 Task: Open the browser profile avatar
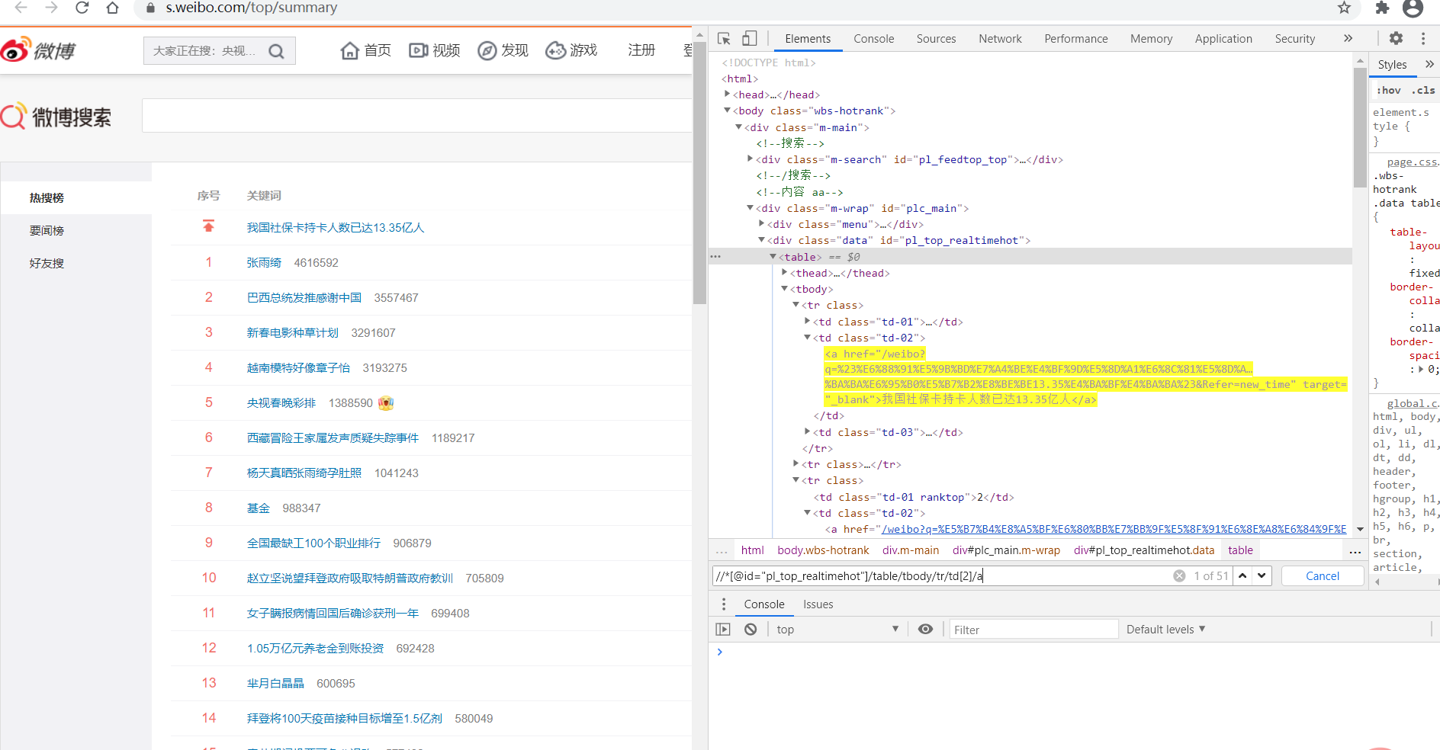1413,8
